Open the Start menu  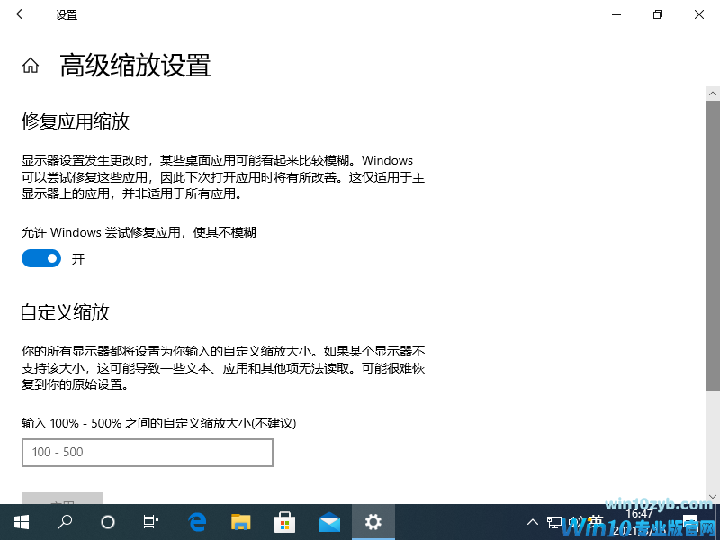(22, 522)
